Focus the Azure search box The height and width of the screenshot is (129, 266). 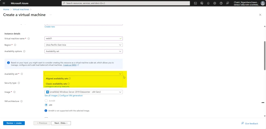(126, 3)
